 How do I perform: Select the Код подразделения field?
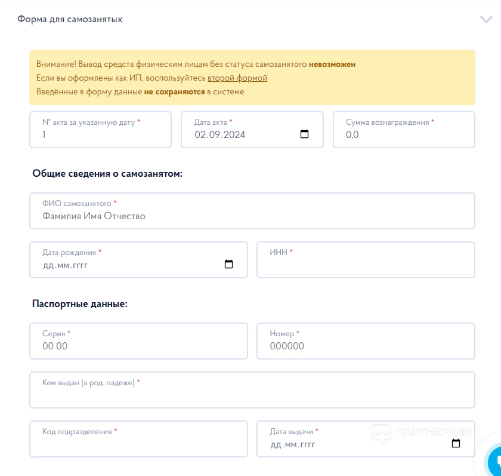point(138,444)
